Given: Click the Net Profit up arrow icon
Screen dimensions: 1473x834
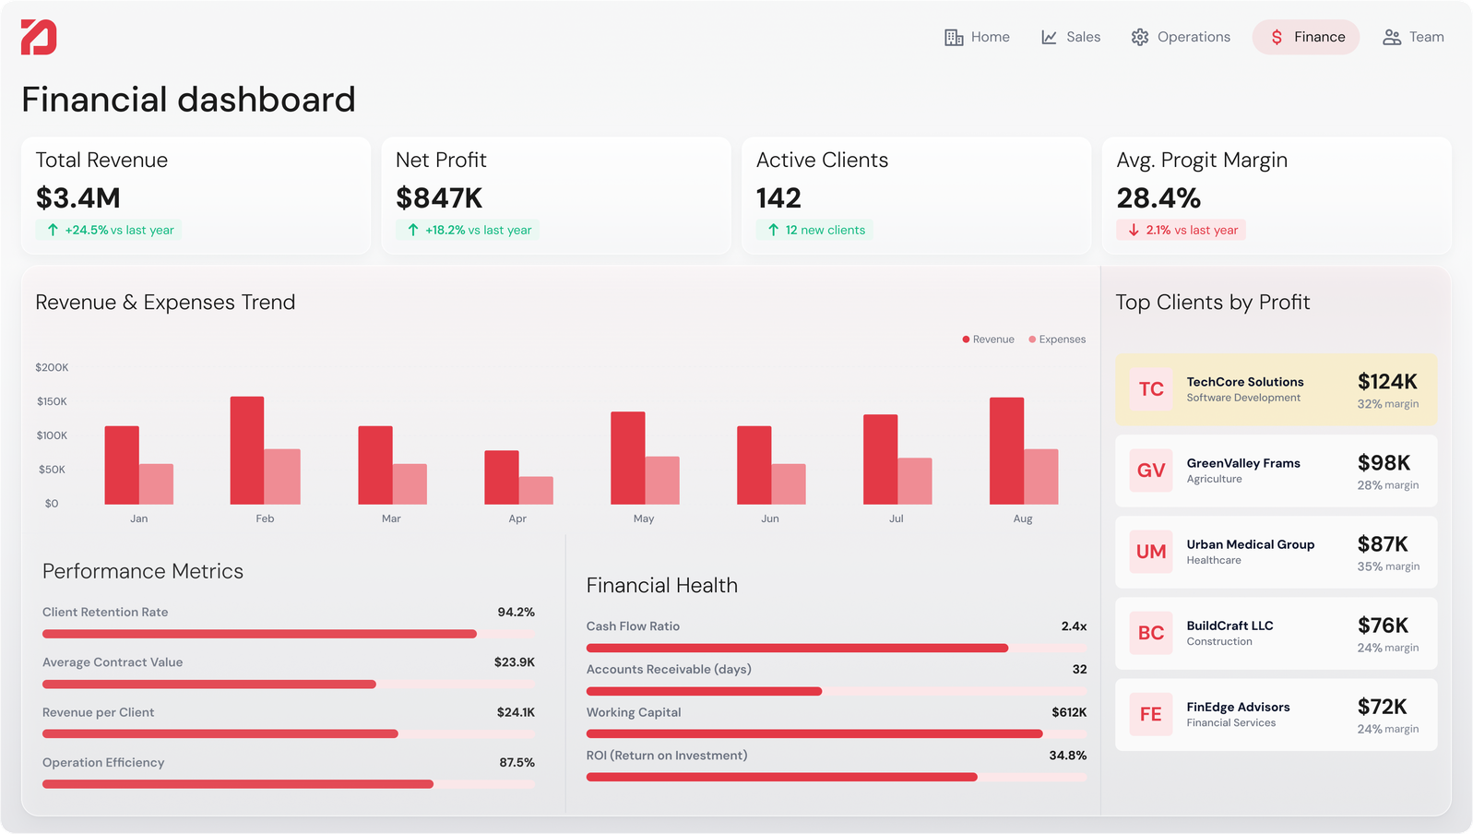Looking at the screenshot, I should (413, 230).
